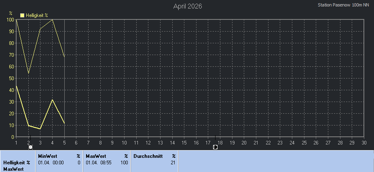
Task: Click day 15 on the x-axis
Action: click(184, 142)
